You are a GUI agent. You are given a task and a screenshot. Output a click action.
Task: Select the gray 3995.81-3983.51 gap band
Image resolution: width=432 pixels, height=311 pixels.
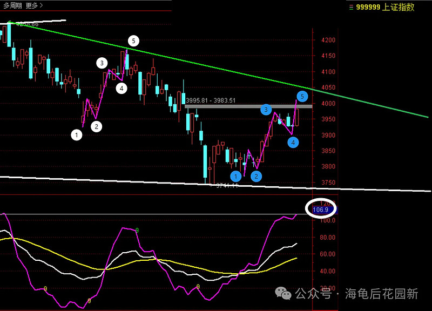point(248,106)
